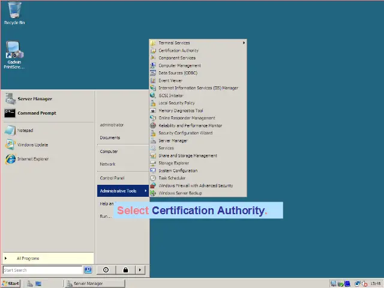Click the Task Scheduler clock icon
Screen dimensions: 384x288
(x=153, y=178)
